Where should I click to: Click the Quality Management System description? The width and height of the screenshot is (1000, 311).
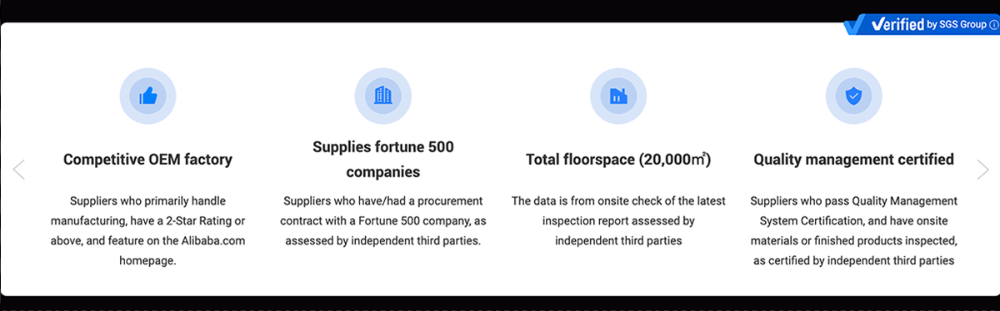tap(853, 230)
